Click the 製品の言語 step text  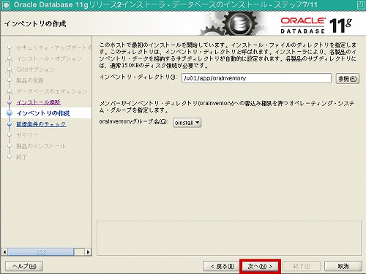pos(30,80)
